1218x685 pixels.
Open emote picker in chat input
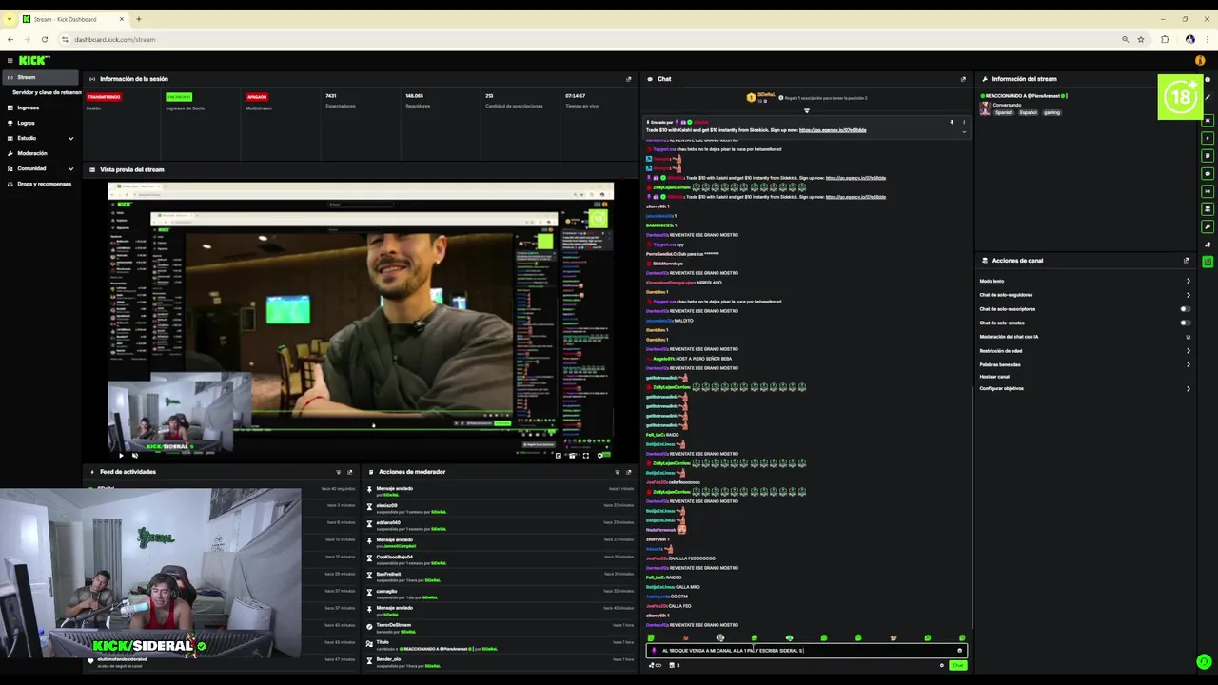tap(959, 651)
